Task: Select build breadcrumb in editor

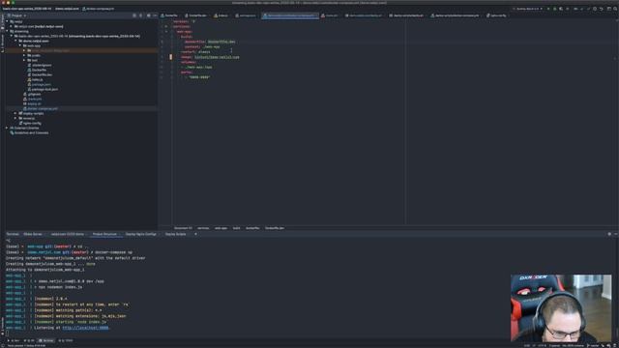Action: [236, 228]
